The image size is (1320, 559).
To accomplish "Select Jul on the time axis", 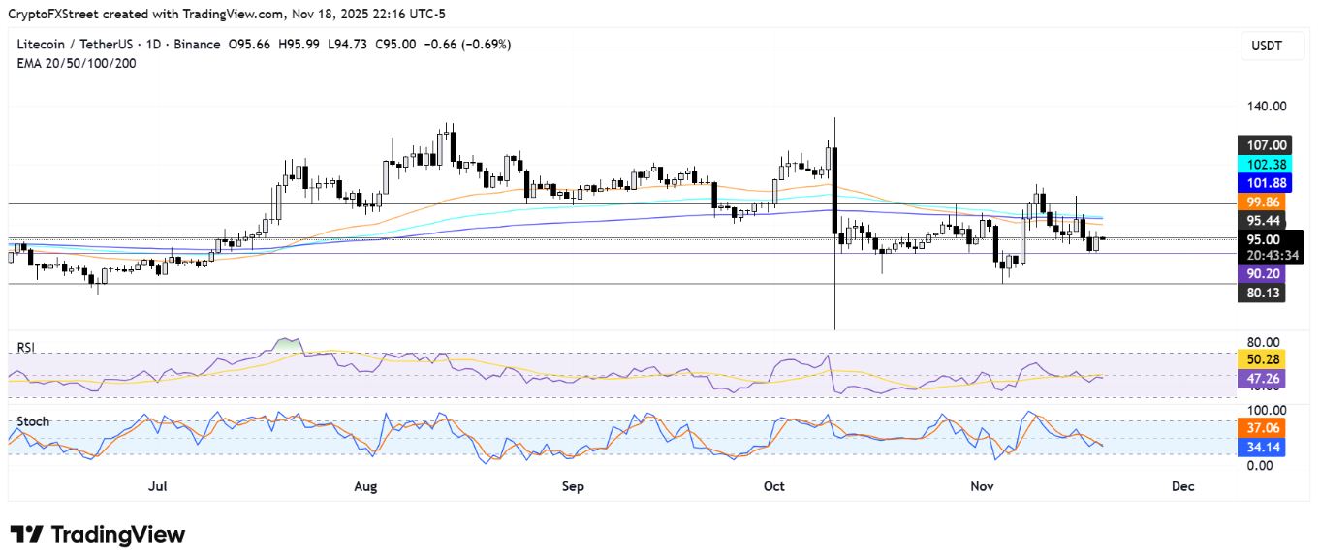I will (158, 486).
